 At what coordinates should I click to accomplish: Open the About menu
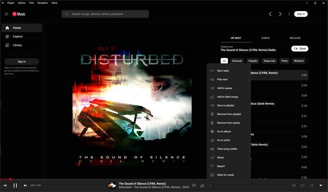click(54, 3)
